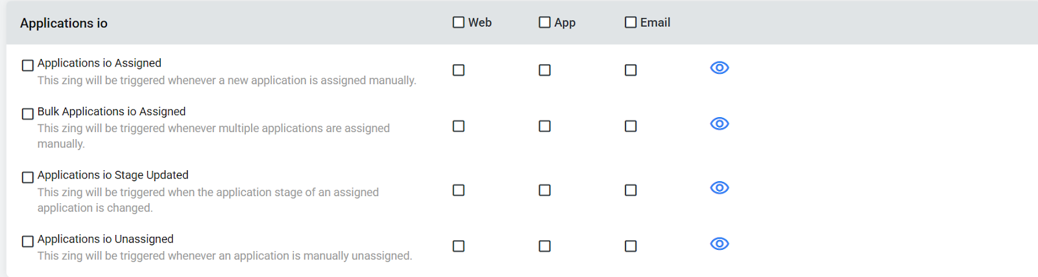Check the App header checkbox
Image resolution: width=1038 pixels, height=277 pixels.
pos(545,23)
